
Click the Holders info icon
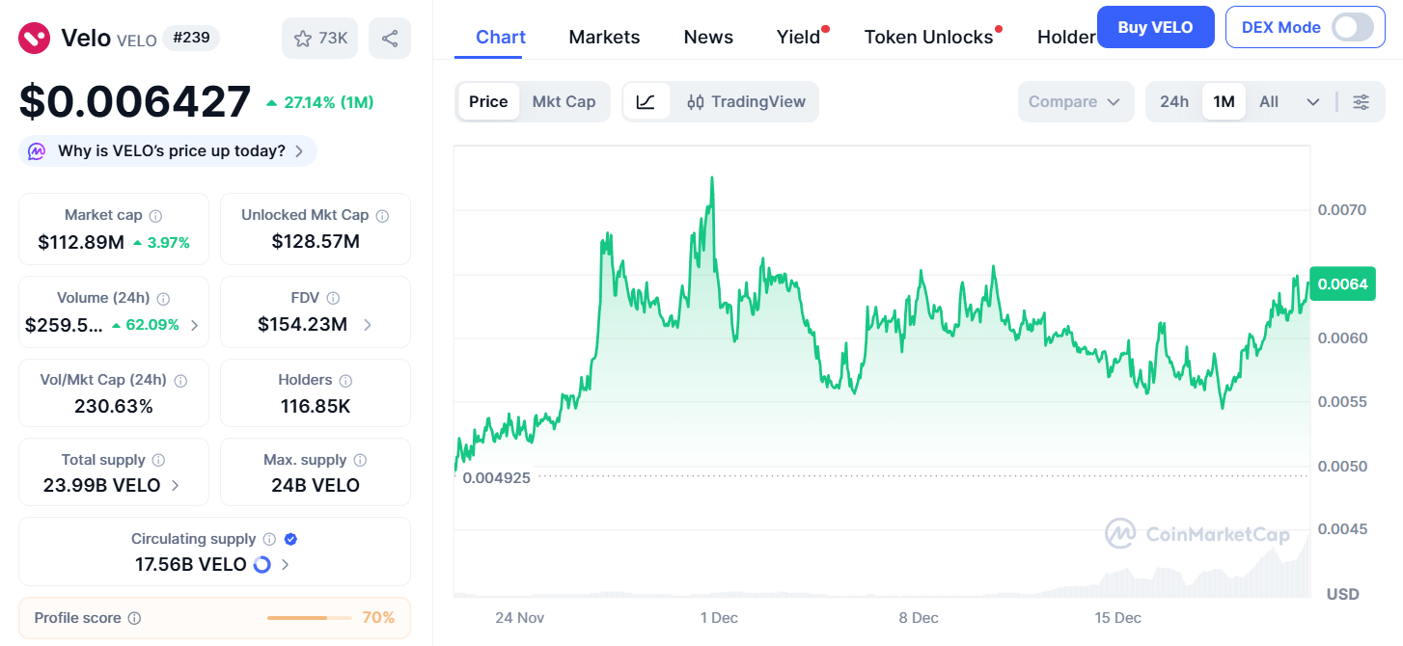point(345,381)
